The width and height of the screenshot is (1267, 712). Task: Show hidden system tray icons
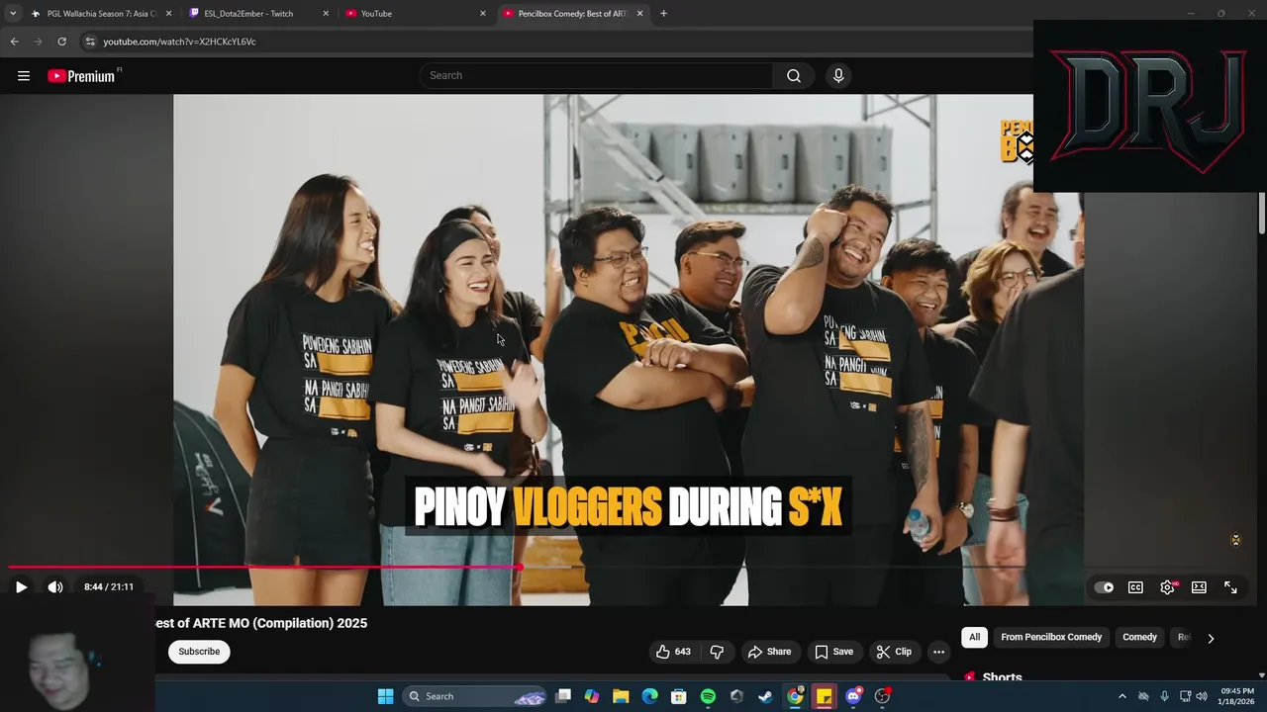coord(1121,696)
